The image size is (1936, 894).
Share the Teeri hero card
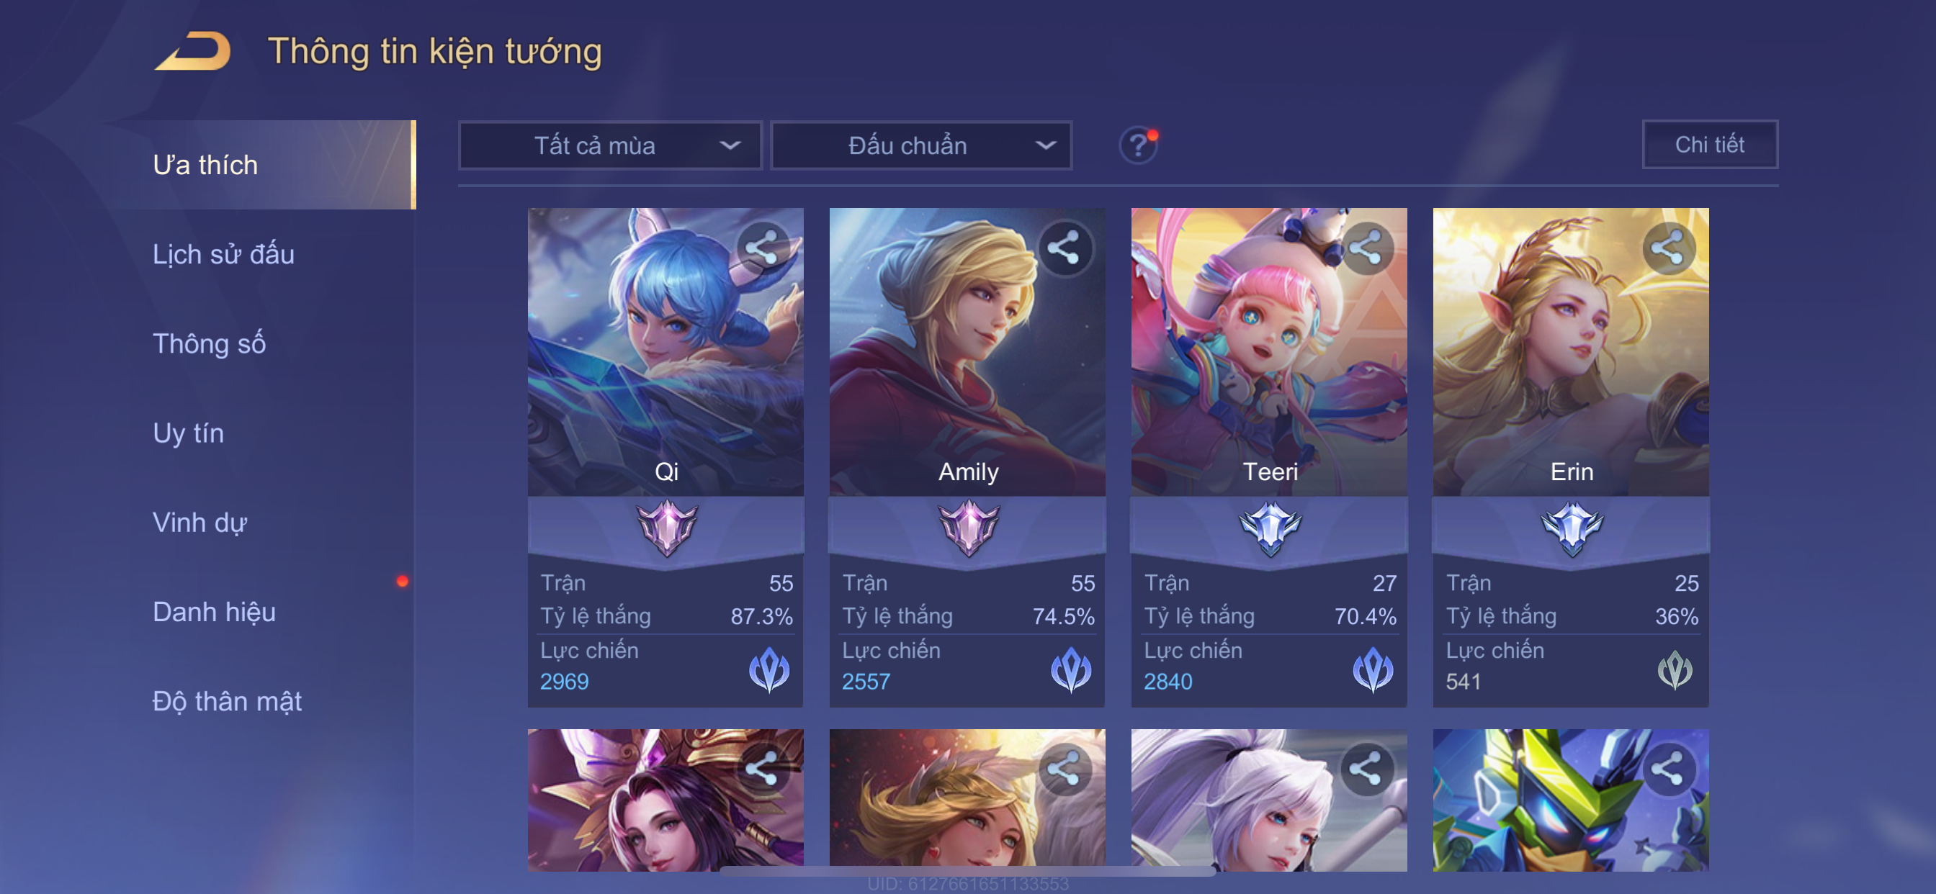pos(1366,248)
